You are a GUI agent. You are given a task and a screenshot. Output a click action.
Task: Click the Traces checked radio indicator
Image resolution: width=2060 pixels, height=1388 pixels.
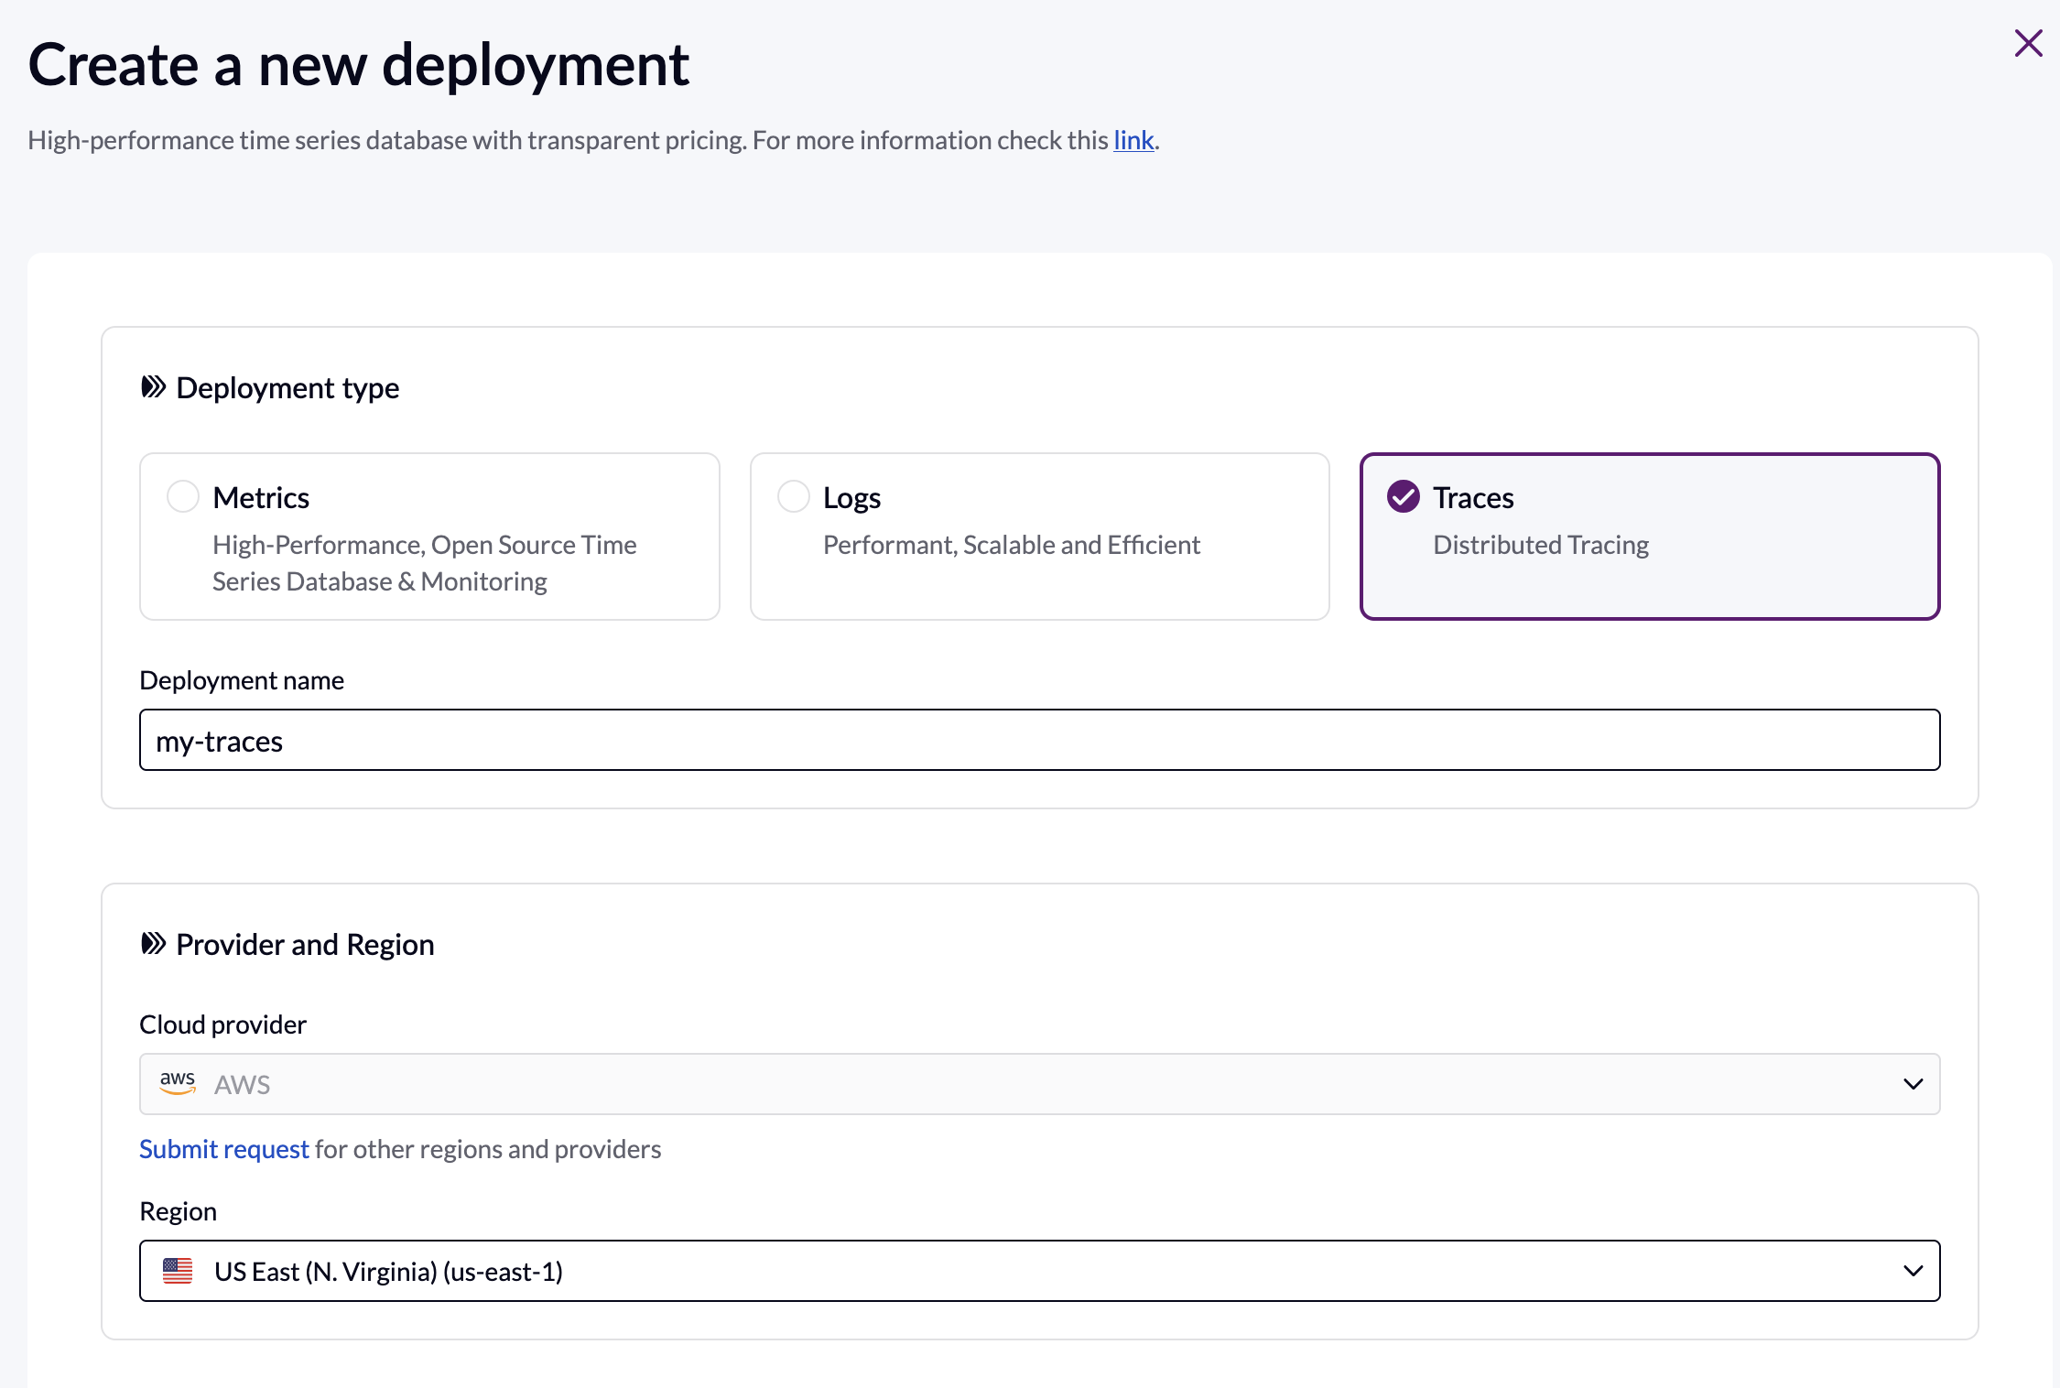1403,496
